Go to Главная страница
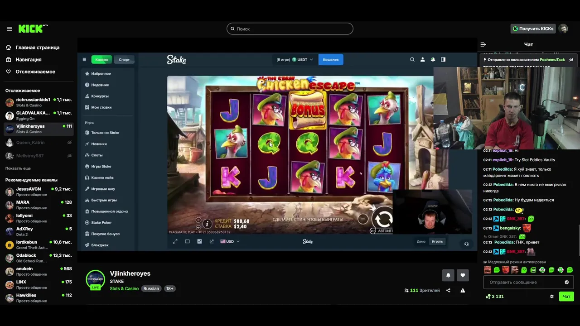 [33, 47]
